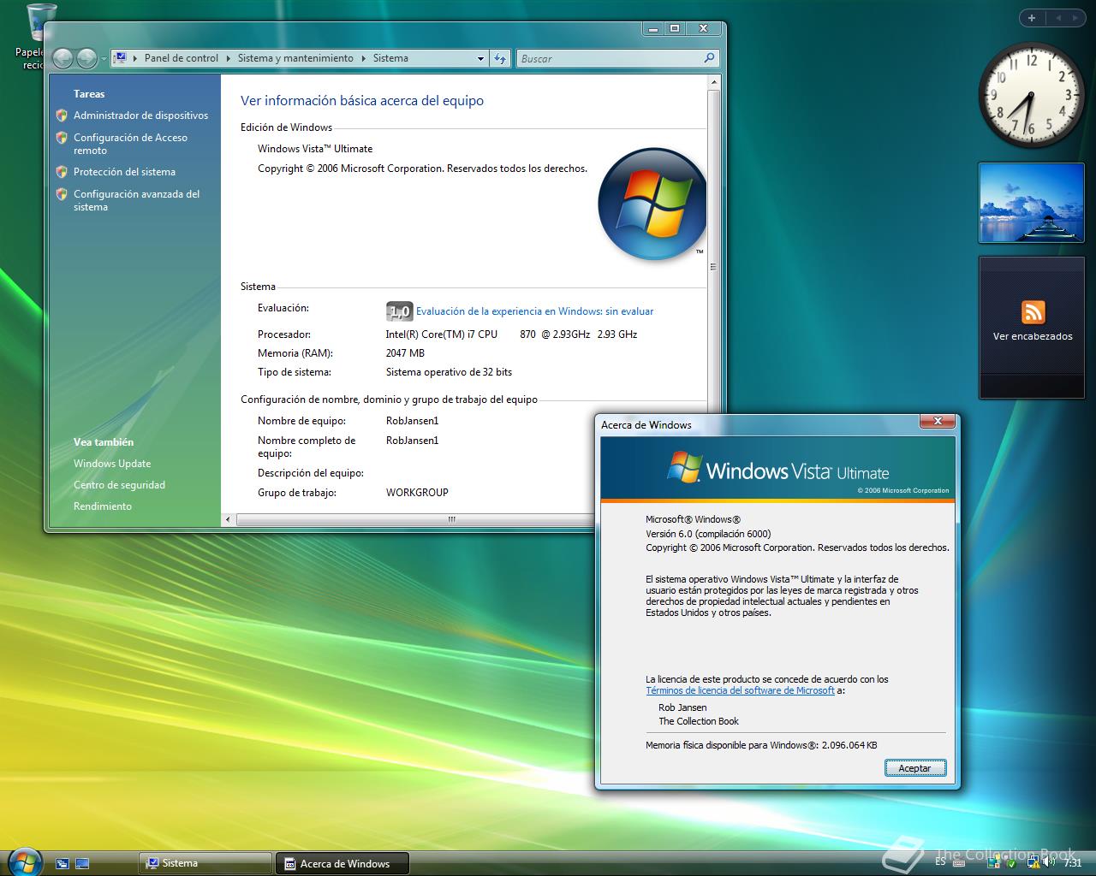Maximize the Sistema window
The image size is (1096, 876).
(x=674, y=28)
